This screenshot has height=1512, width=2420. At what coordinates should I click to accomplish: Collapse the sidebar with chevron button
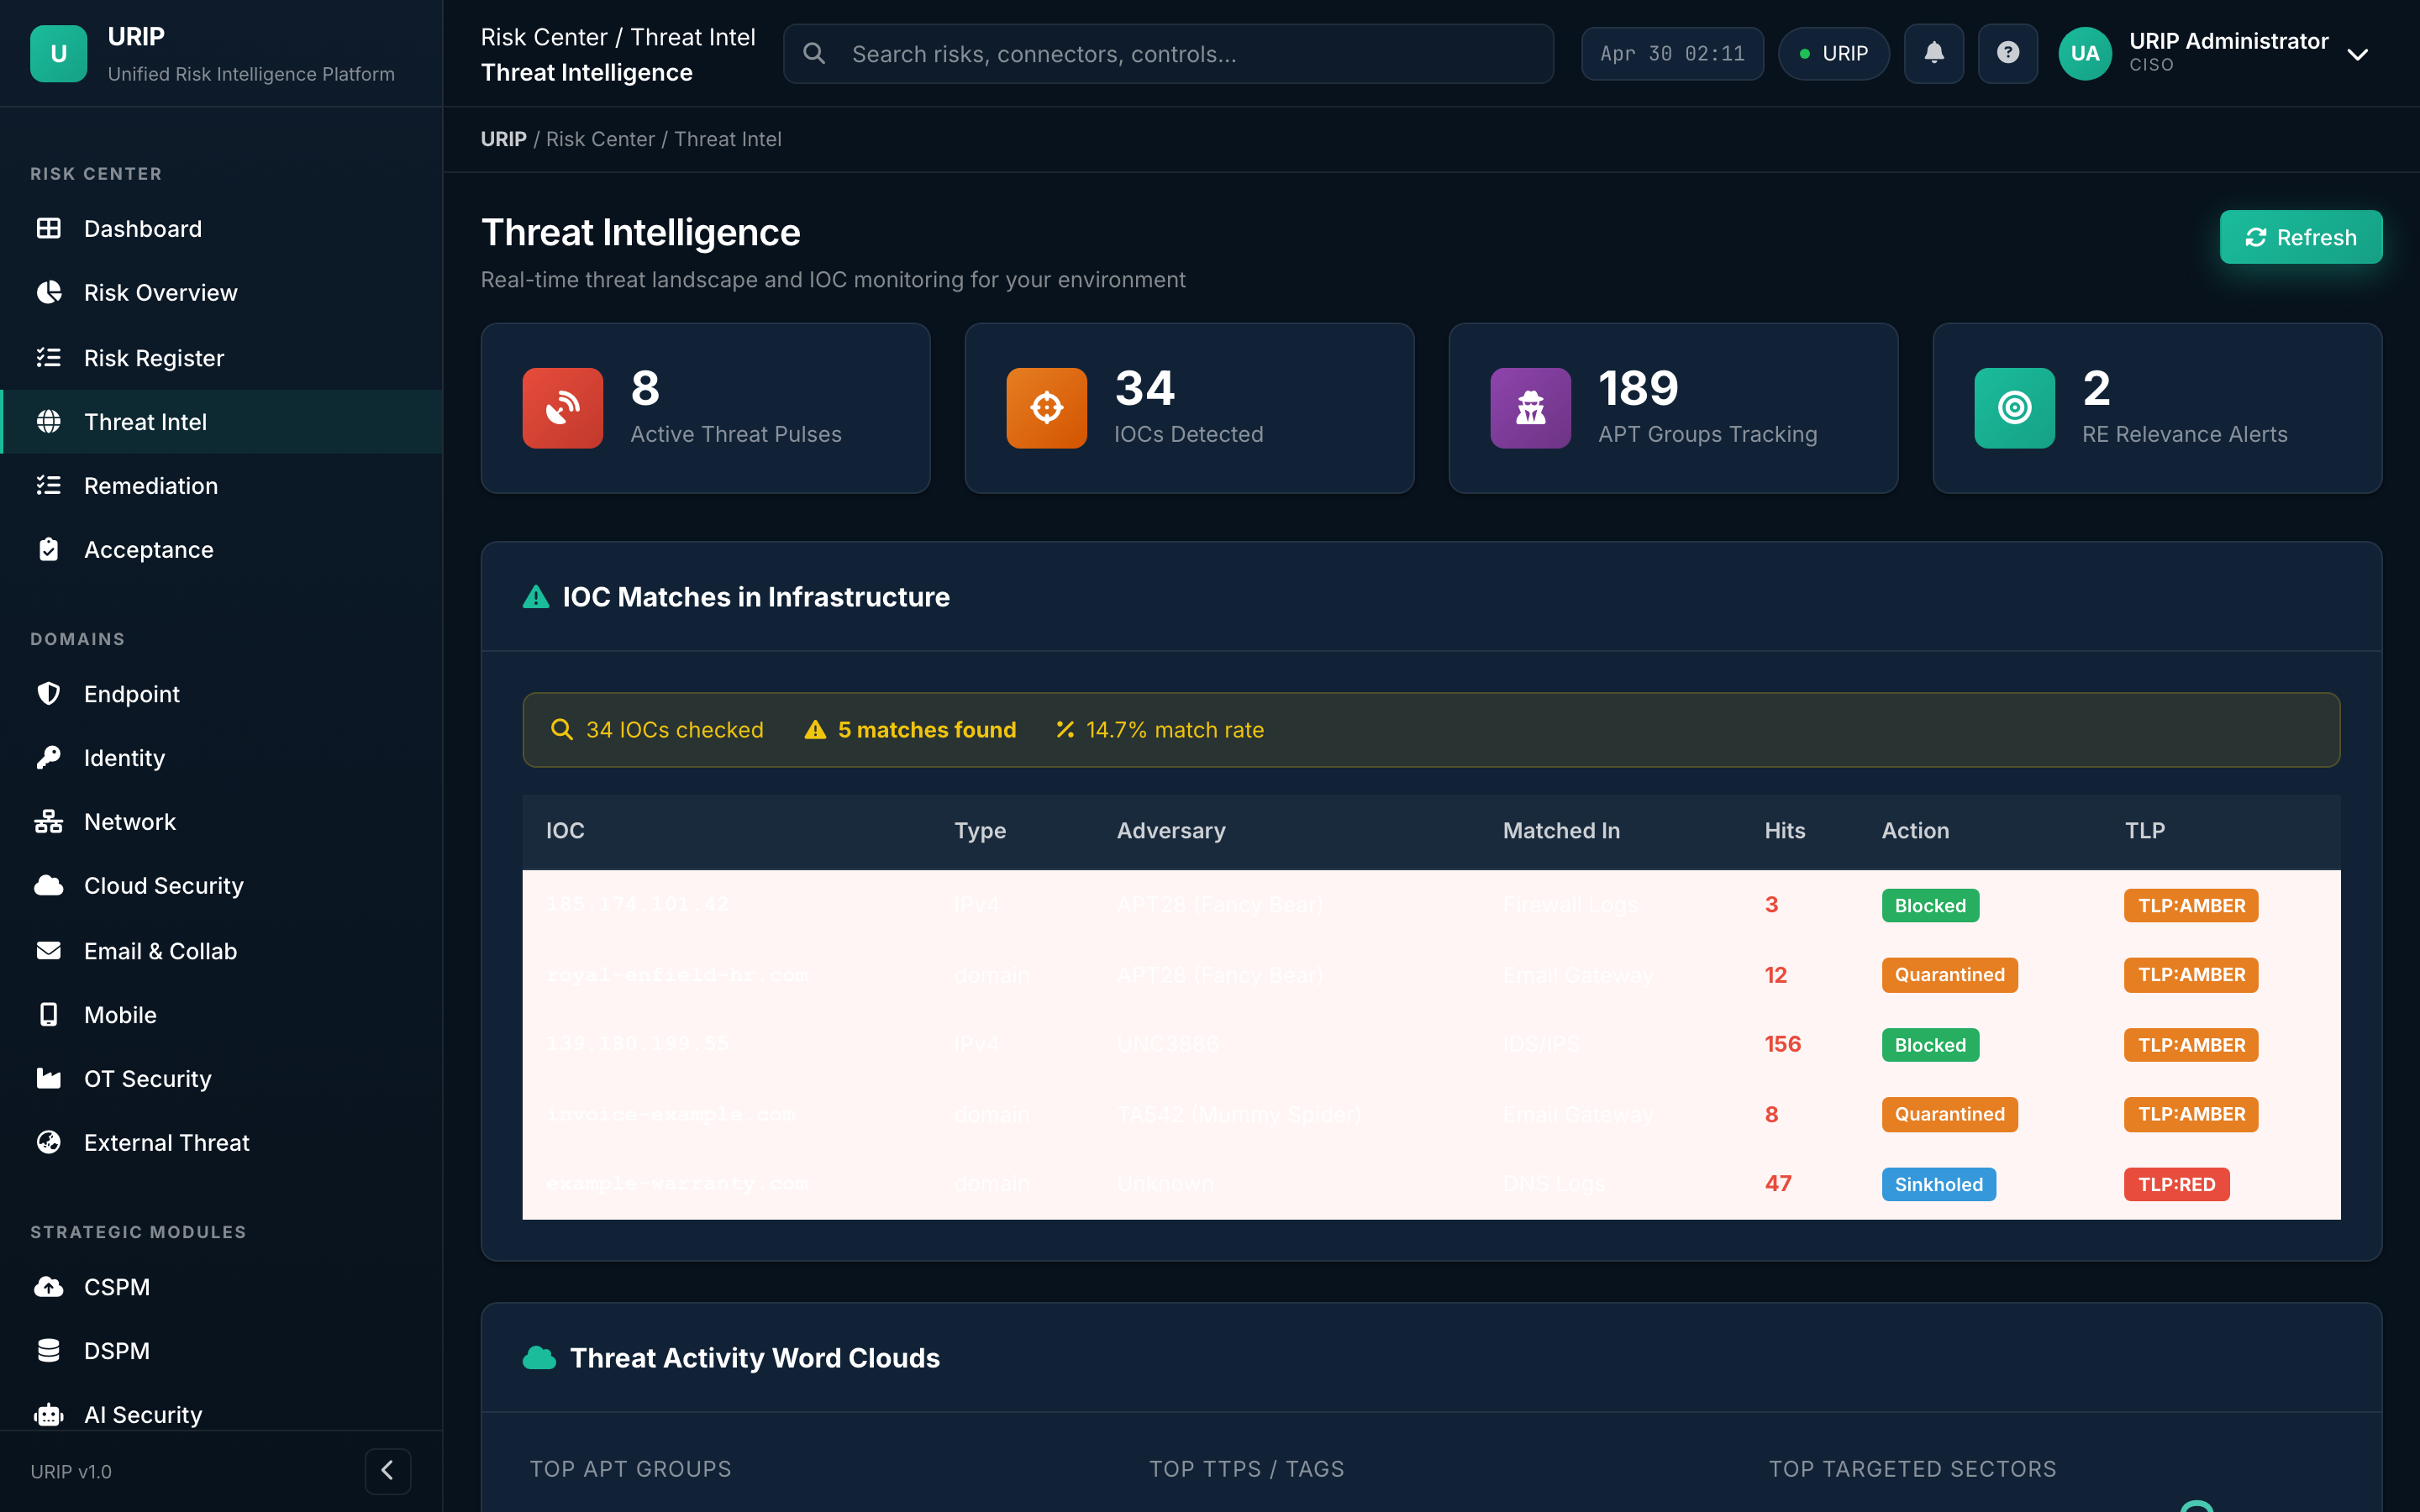(x=388, y=1470)
